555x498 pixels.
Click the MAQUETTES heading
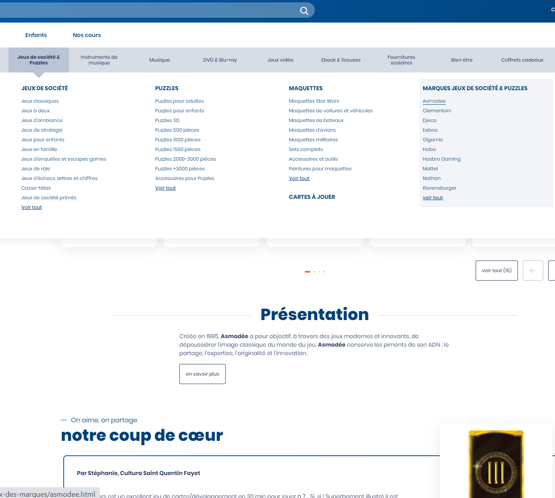(x=306, y=88)
